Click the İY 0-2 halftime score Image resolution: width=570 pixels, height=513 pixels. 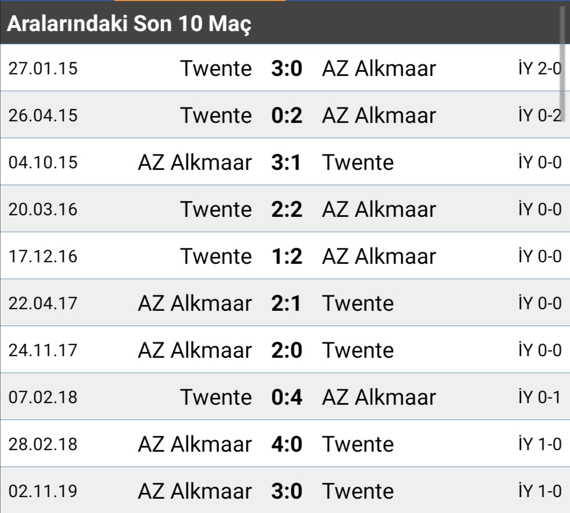540,115
